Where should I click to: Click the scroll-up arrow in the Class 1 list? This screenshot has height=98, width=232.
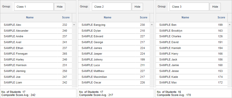coord(74,24)
